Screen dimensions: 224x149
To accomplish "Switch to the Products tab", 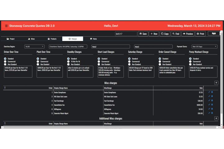I will 52,39.
